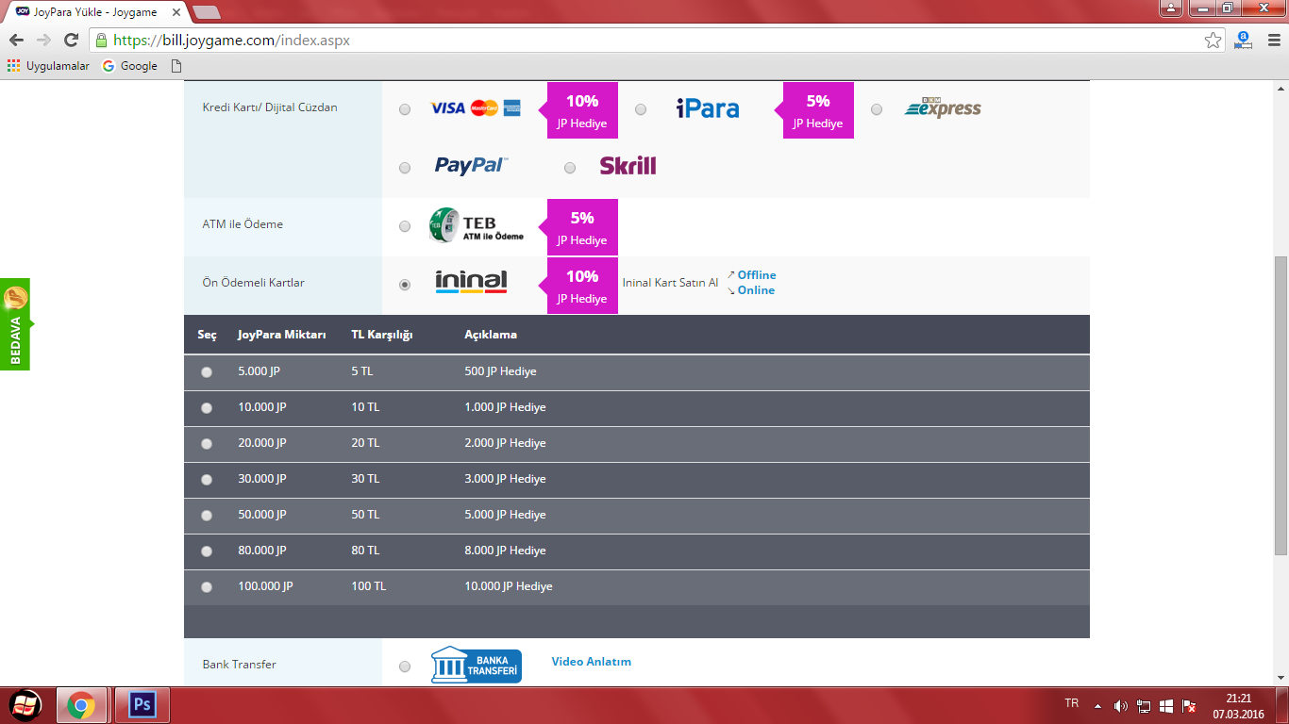This screenshot has width=1289, height=724.
Task: Select the Bank Transfer radio button
Action: [405, 666]
